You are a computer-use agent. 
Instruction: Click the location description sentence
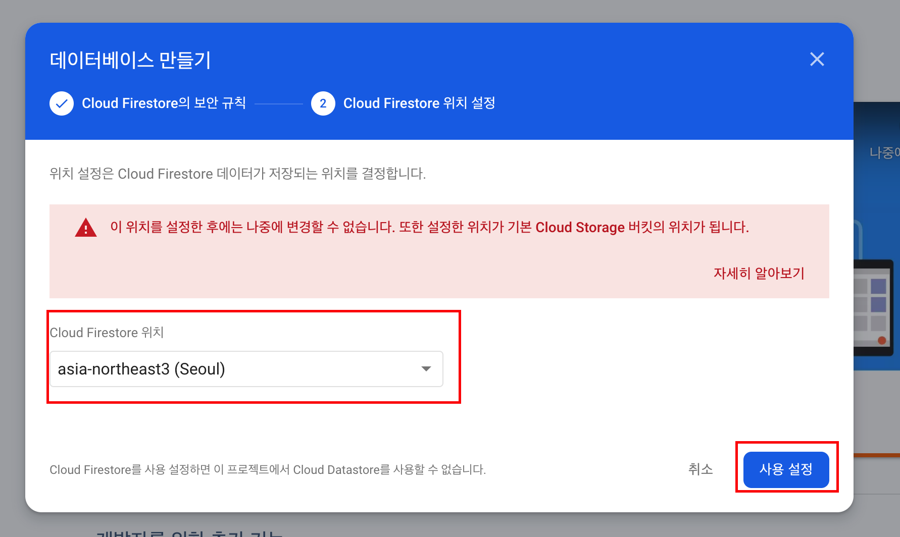(x=238, y=174)
